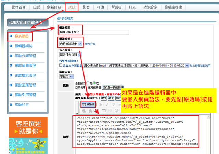The width and height of the screenshot is (219, 154).
Task: Open 網誌插圖管理 in the sidebar
Action: click(x=25, y=65)
